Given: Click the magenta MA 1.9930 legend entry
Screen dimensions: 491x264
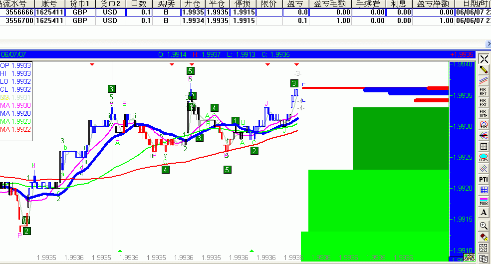Looking at the screenshot, I should point(15,105).
